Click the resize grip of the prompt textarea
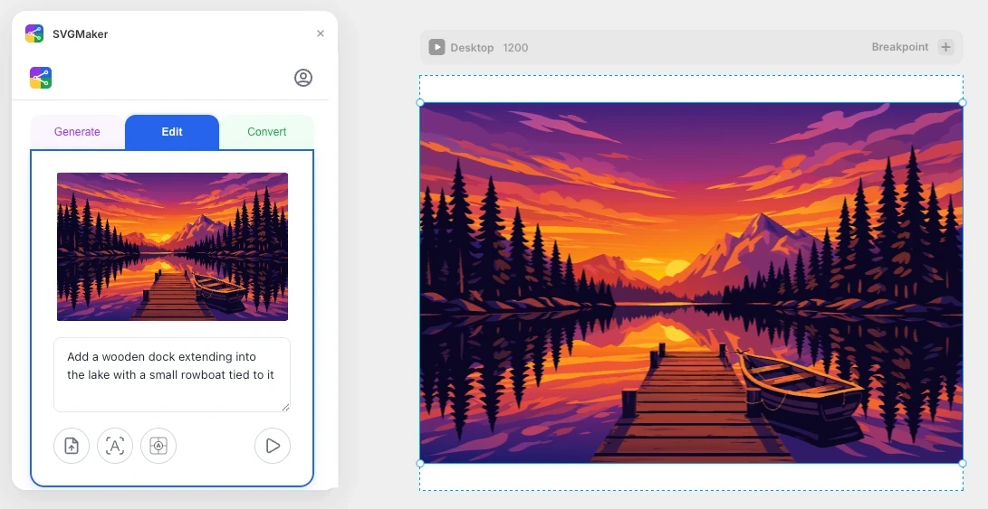Viewport: 988px width, 509px height. point(285,407)
